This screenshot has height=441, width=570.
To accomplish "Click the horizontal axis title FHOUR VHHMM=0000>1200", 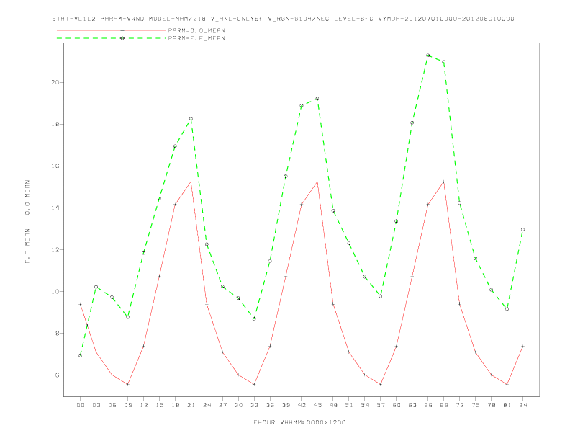I will [x=299, y=422].
